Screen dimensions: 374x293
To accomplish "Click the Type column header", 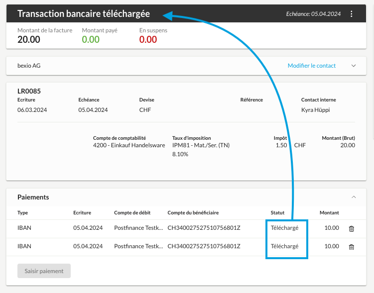I will (x=23, y=213).
